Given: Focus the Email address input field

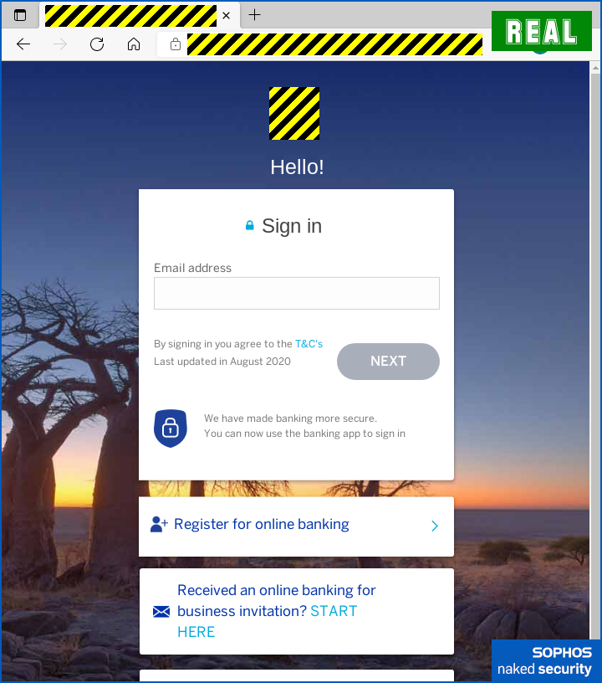Looking at the screenshot, I should 297,293.
